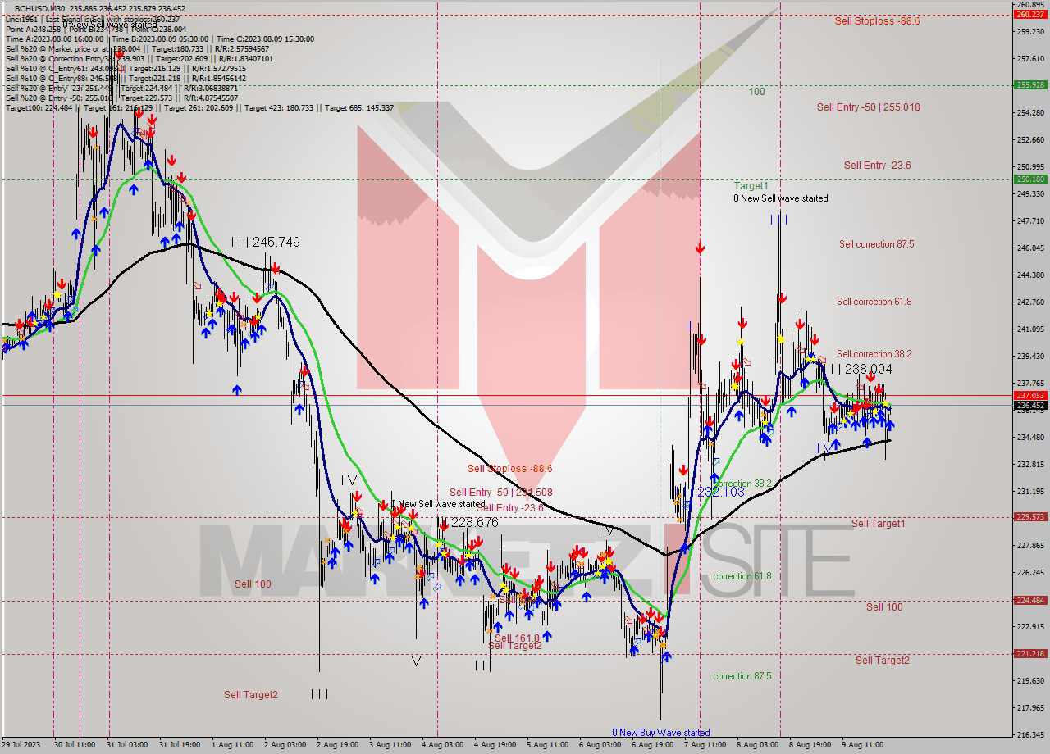
Task: Click the 'I I 238.004' wave label
Action: [x=861, y=370]
